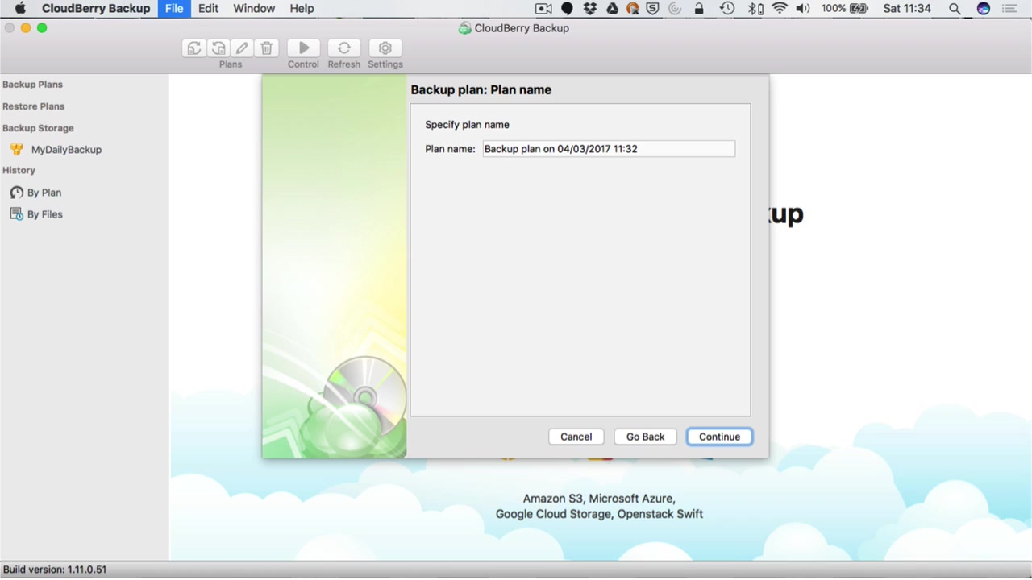Open the By Plan history view
This screenshot has height=580, width=1032.
pos(44,193)
